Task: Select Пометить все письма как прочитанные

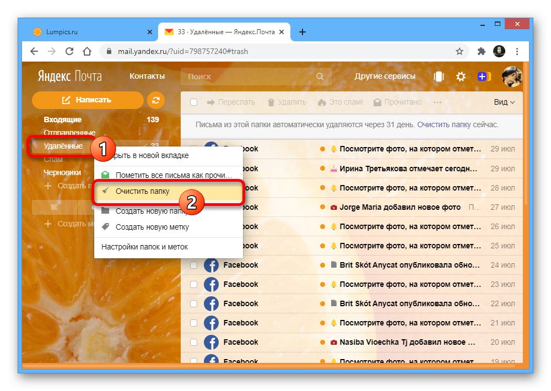Action: pos(168,175)
